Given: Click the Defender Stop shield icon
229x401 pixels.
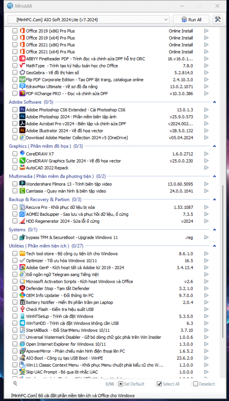Looking at the screenshot, I should pyautogui.click(x=22, y=288).
